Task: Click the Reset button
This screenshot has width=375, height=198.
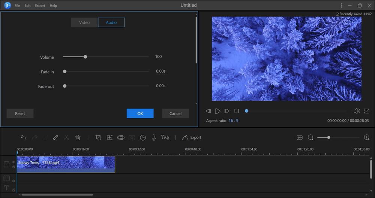Action: (x=20, y=113)
